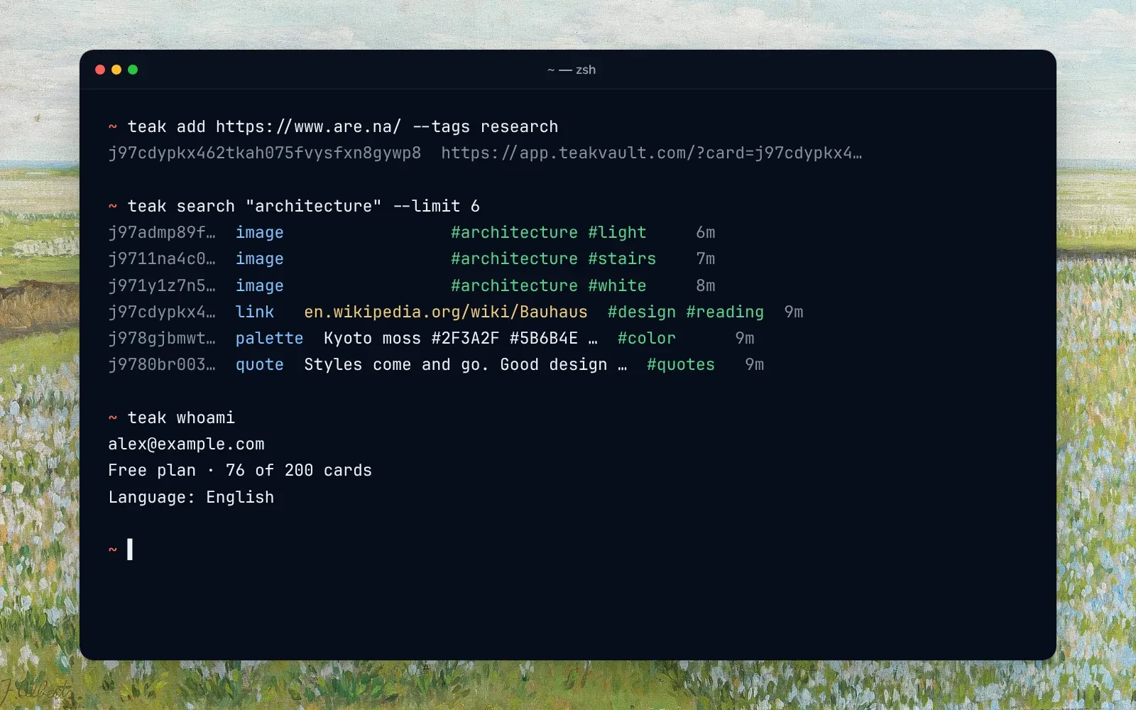Click the 'quote' type label
Screen dimensions: 1136x710
pos(260,364)
